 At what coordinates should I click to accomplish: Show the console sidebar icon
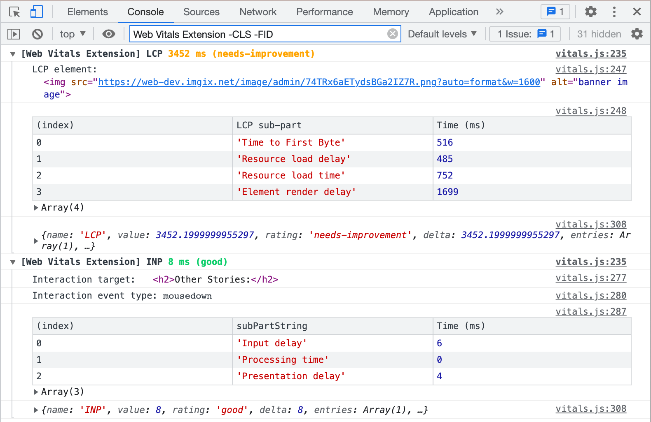click(14, 34)
